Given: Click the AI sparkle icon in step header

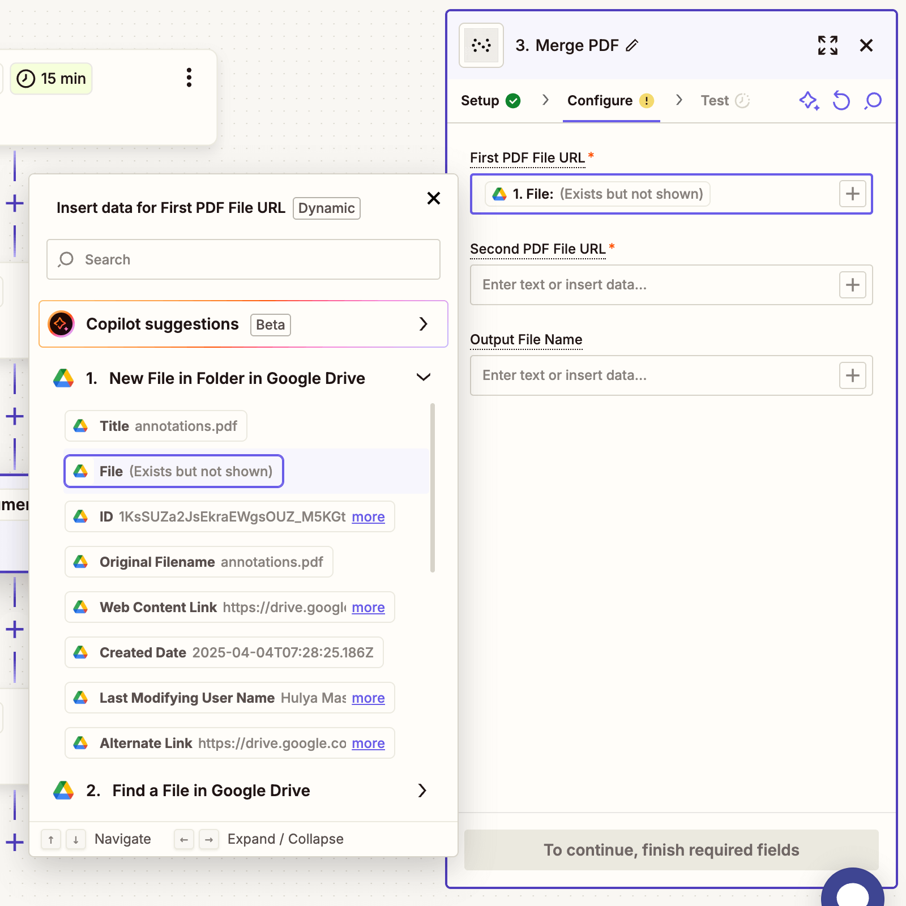Looking at the screenshot, I should (809, 101).
